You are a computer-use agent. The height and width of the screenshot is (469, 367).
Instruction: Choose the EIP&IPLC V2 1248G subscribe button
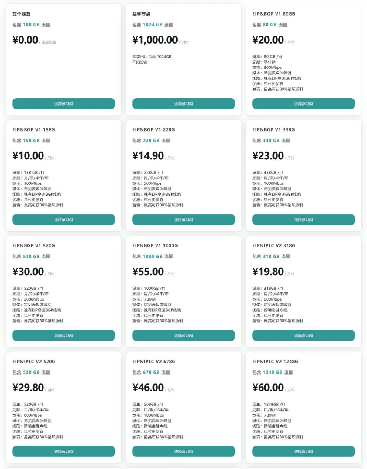coord(303,452)
